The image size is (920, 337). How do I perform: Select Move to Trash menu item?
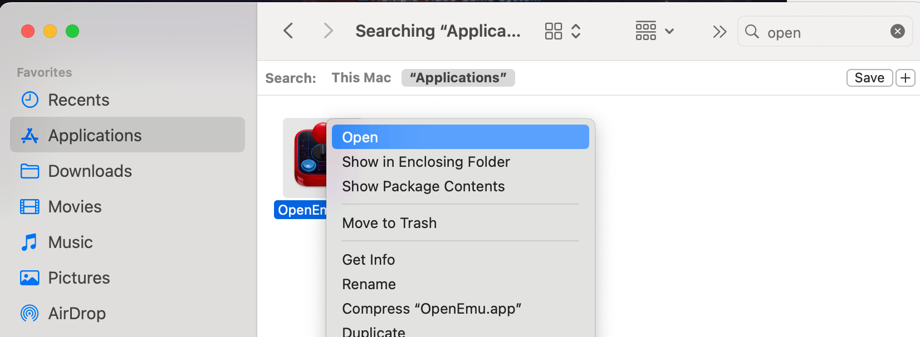pos(389,223)
